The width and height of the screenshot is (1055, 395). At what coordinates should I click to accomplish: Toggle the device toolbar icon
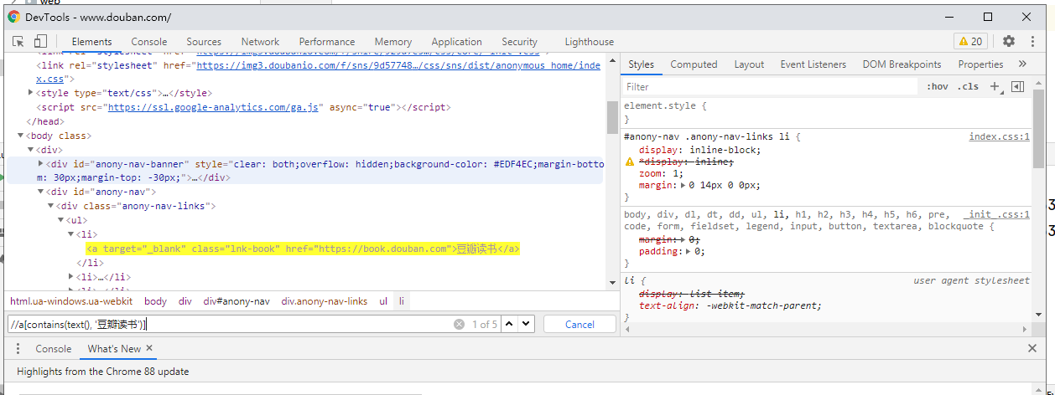39,41
